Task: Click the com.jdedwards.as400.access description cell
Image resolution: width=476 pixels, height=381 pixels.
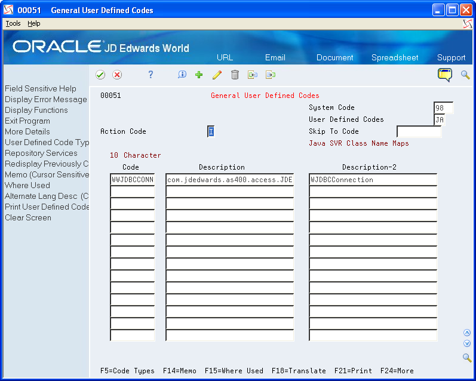Action: pos(230,179)
